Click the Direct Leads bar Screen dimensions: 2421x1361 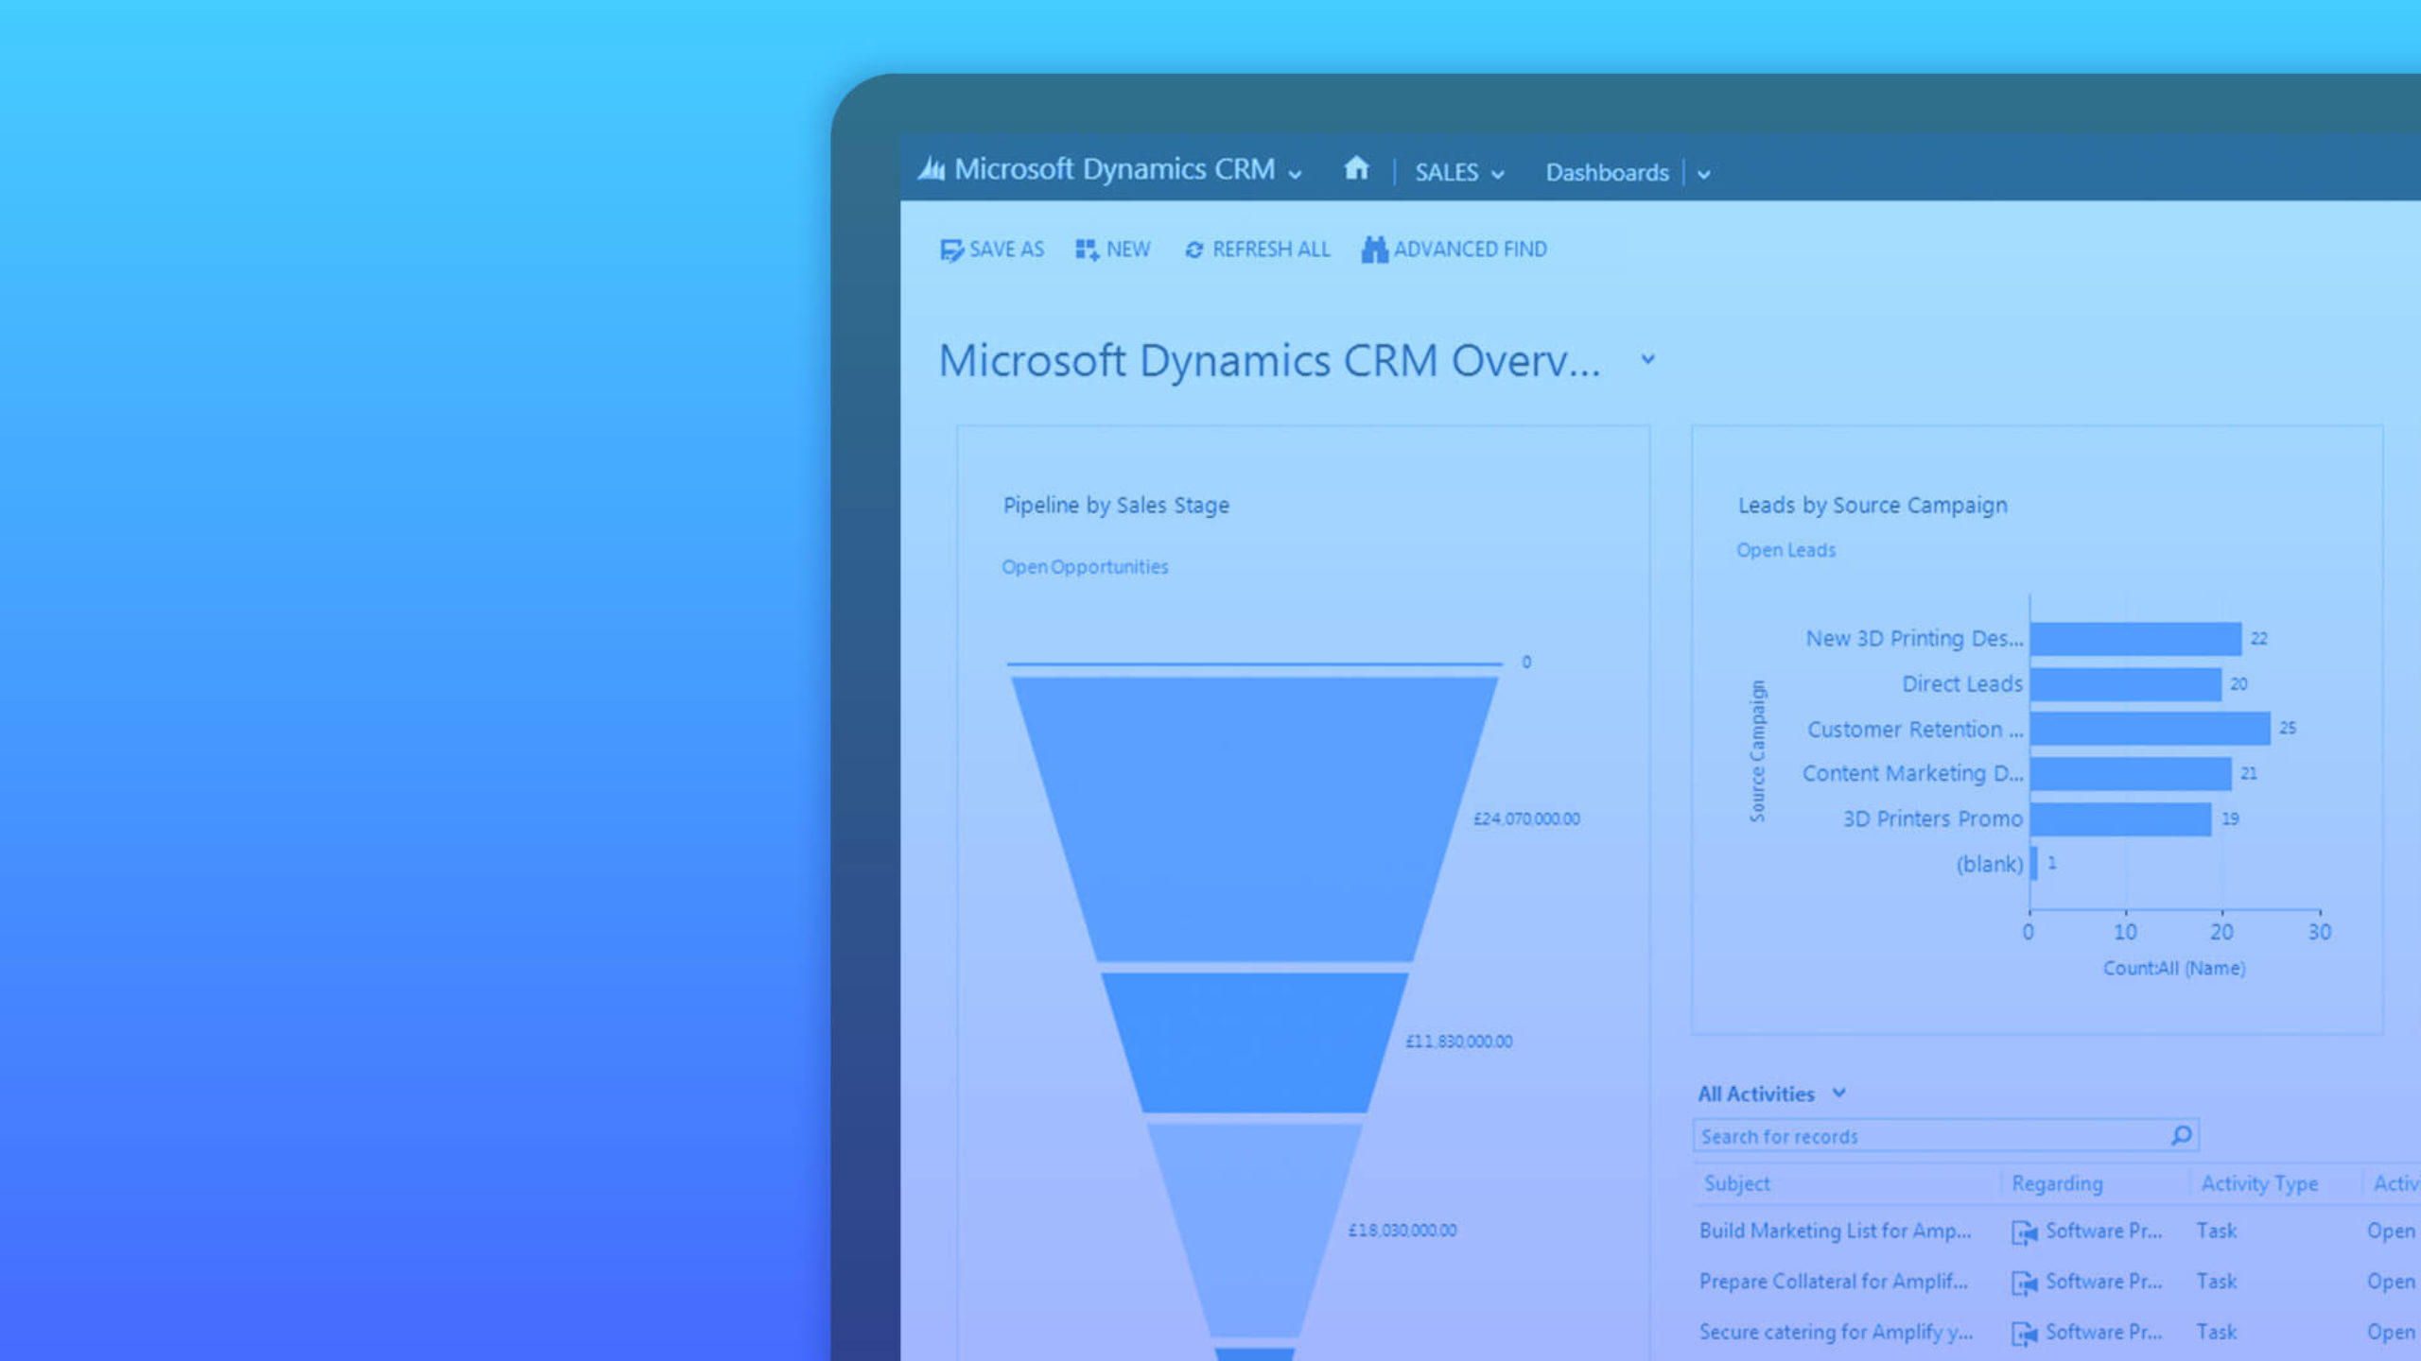tap(2125, 684)
